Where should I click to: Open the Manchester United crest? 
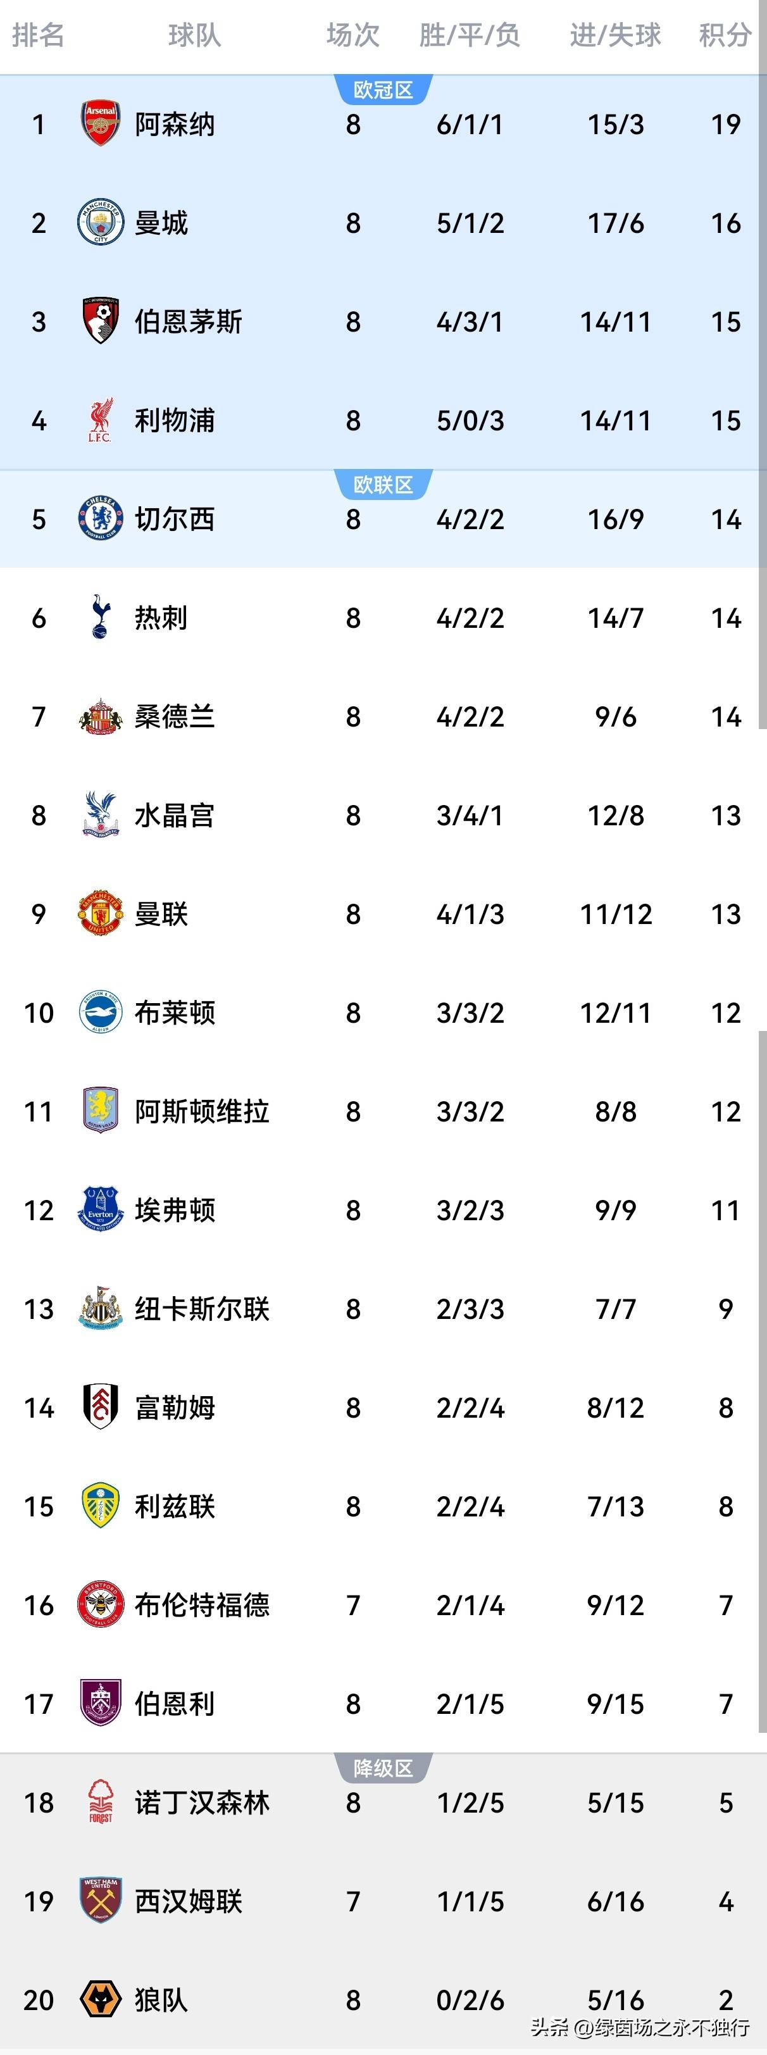101,913
